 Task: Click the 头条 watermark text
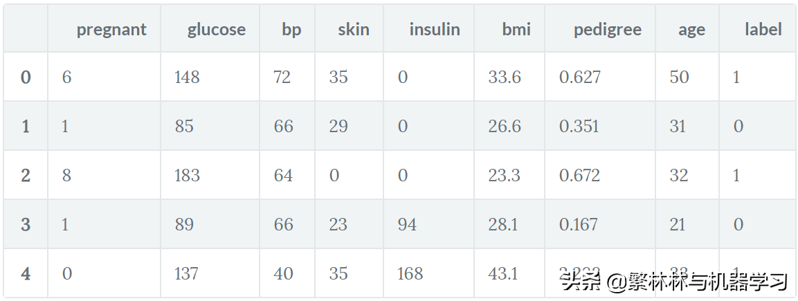point(581,281)
